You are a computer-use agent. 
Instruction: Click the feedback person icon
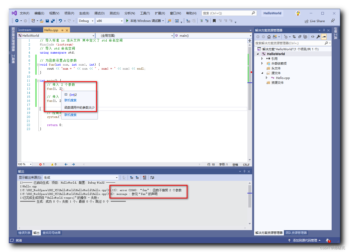pos(333,21)
